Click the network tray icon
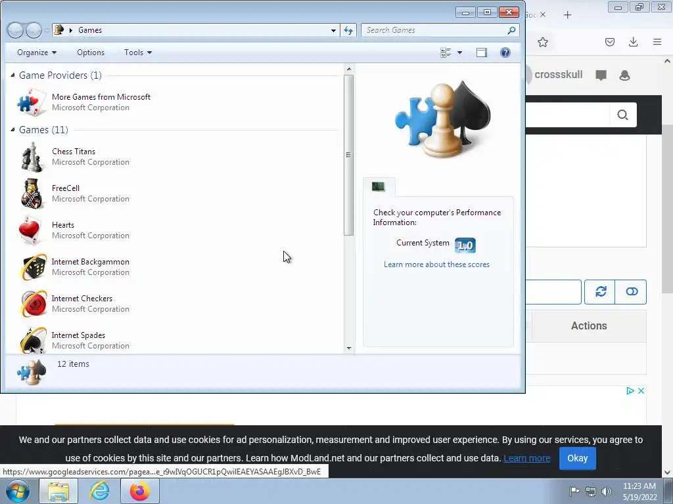Image resolution: width=673 pixels, height=504 pixels. [x=591, y=491]
